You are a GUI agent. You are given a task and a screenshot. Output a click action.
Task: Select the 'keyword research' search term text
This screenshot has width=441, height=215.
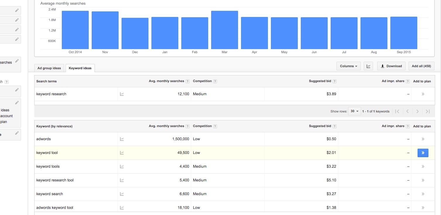[x=51, y=94]
